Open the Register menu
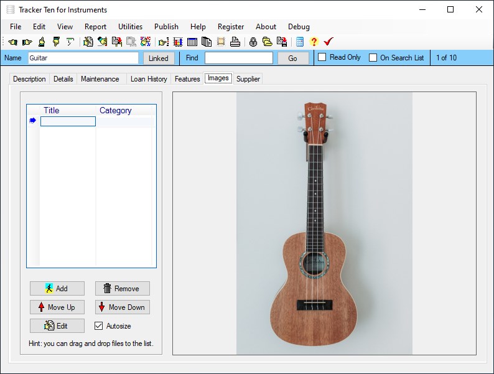 (231, 27)
